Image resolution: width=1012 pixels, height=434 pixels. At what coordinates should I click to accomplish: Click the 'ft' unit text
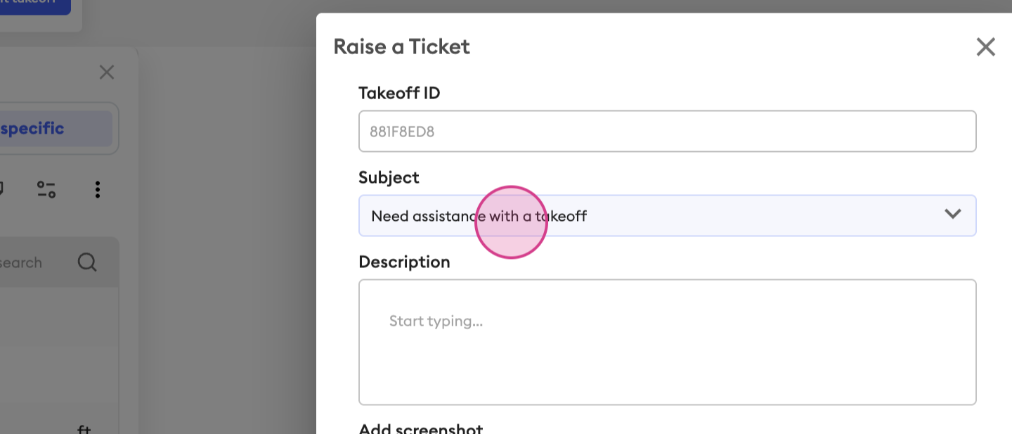[84, 428]
